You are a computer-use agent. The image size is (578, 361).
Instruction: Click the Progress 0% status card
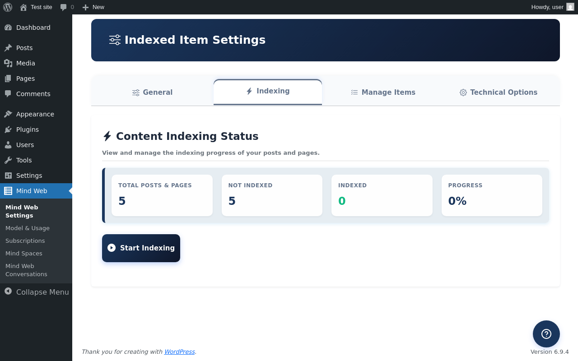coord(492,195)
